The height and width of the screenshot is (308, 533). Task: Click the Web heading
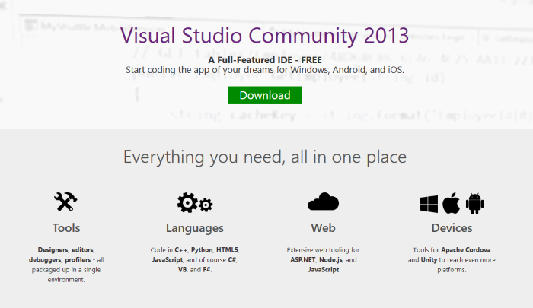point(323,228)
